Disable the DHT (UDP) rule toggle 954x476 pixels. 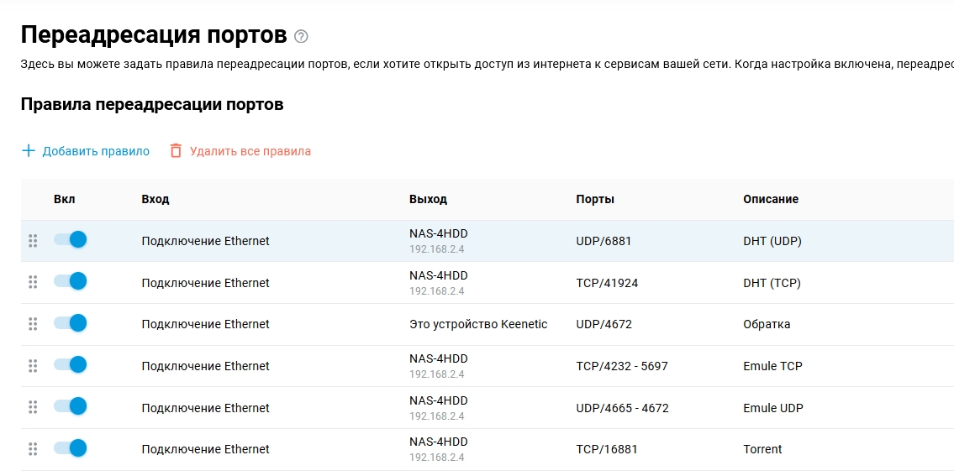(x=71, y=240)
